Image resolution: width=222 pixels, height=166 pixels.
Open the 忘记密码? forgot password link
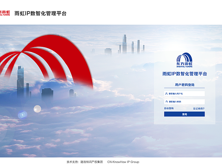pos(199,109)
